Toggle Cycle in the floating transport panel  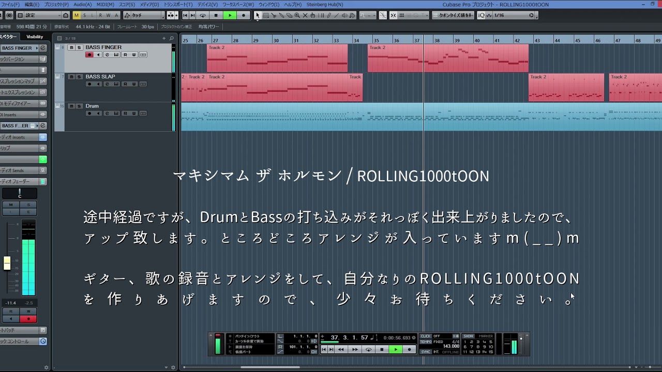[x=368, y=349]
